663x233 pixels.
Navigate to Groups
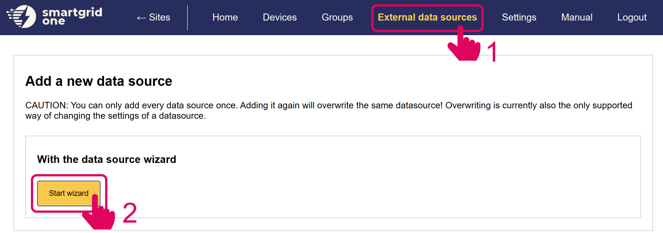click(337, 17)
